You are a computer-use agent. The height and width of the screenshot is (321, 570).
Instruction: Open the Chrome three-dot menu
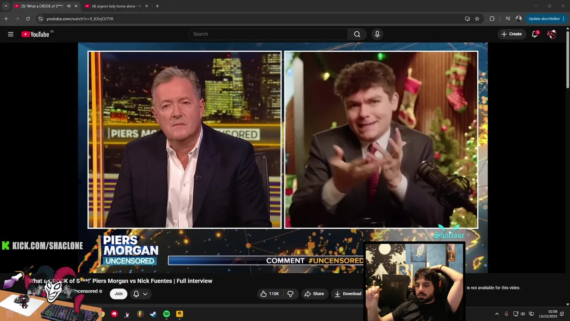point(564,19)
